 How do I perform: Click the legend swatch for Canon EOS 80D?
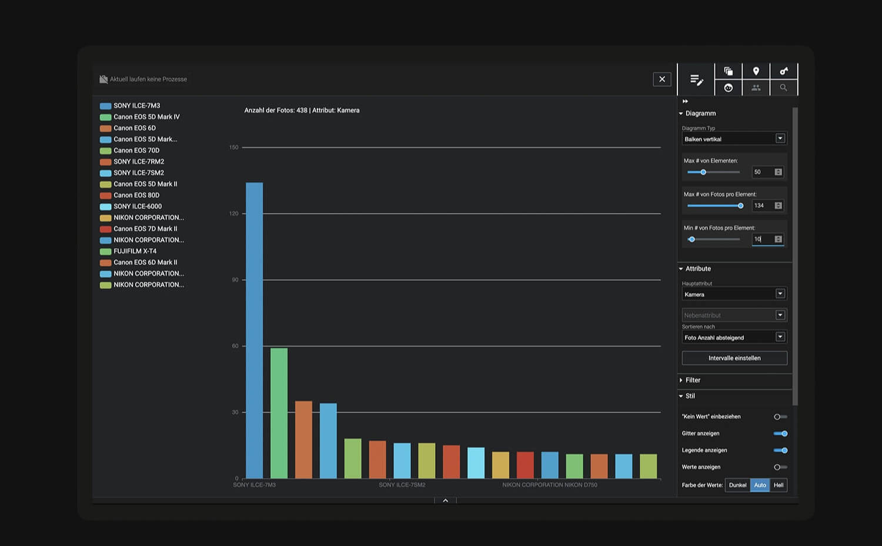pyautogui.click(x=106, y=195)
